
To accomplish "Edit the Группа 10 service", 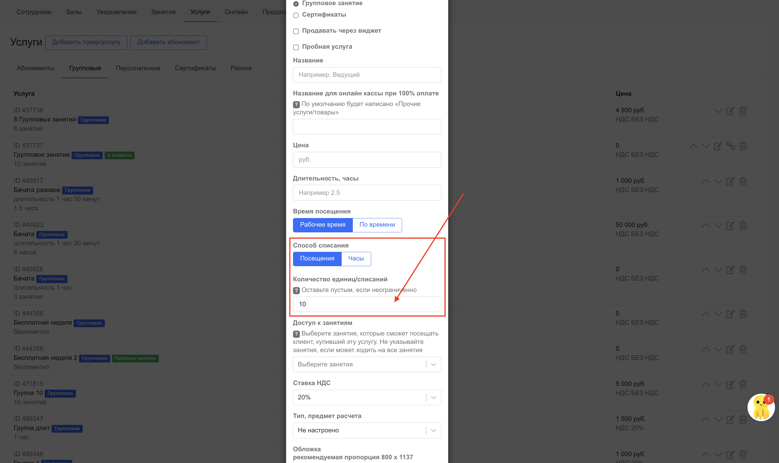I will tap(730, 384).
